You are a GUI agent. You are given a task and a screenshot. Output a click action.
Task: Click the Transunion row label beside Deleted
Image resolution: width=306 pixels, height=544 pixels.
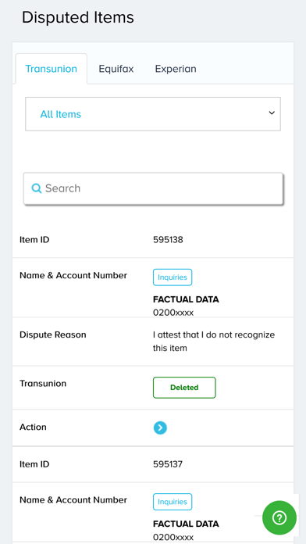coord(43,384)
